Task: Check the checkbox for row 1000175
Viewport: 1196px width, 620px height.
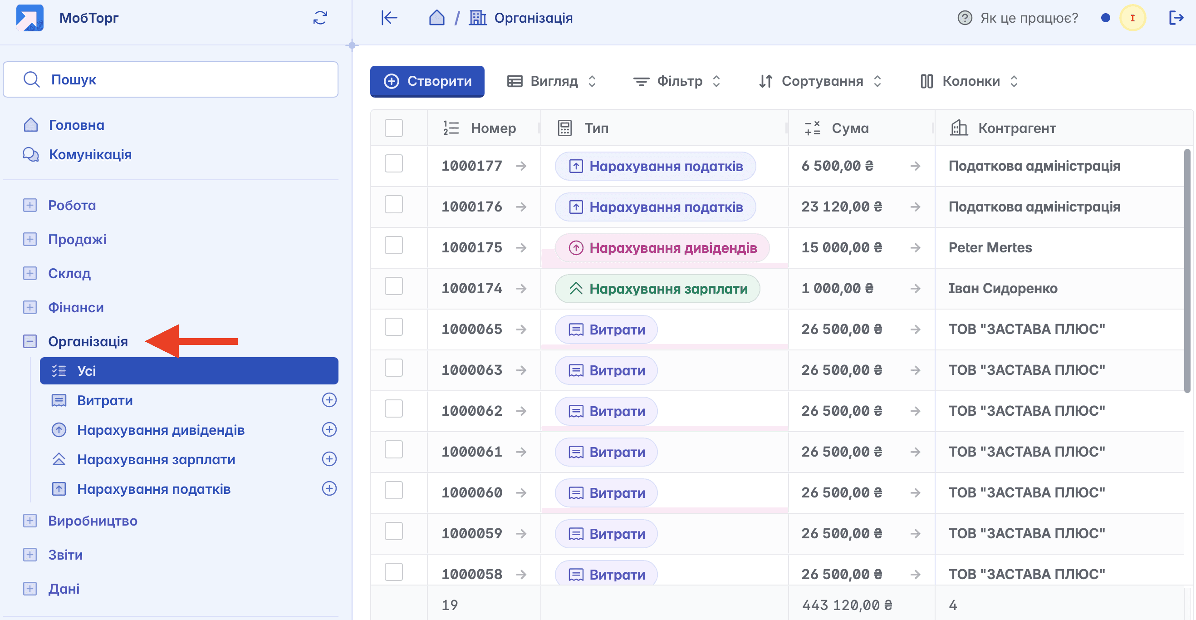Action: (x=394, y=245)
